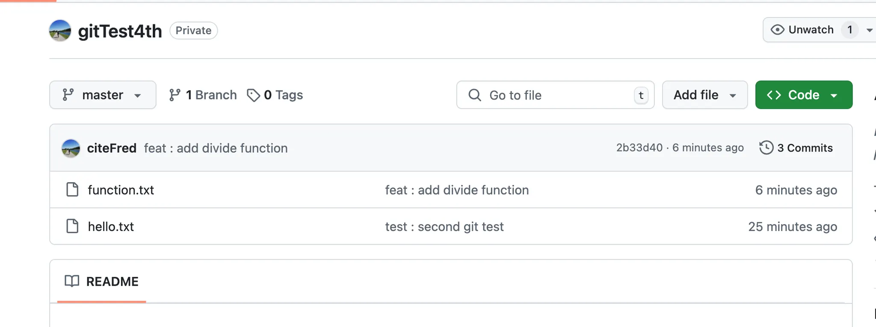
Task: Click the citeFred commit author avatar
Action: click(x=71, y=148)
